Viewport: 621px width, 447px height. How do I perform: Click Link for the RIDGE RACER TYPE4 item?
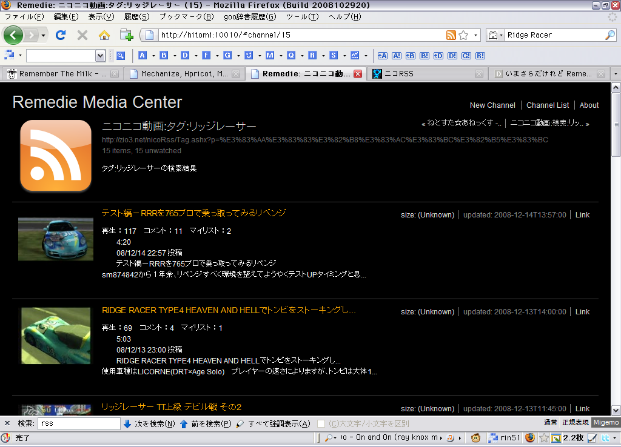click(582, 312)
